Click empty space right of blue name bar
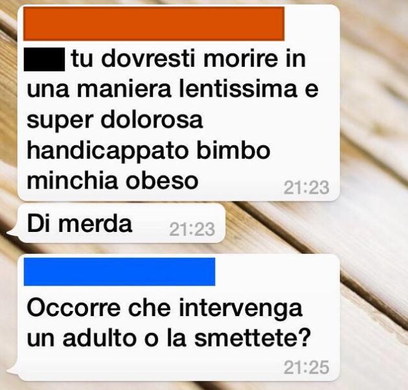Viewport: 408px width, 390px height. point(276,271)
